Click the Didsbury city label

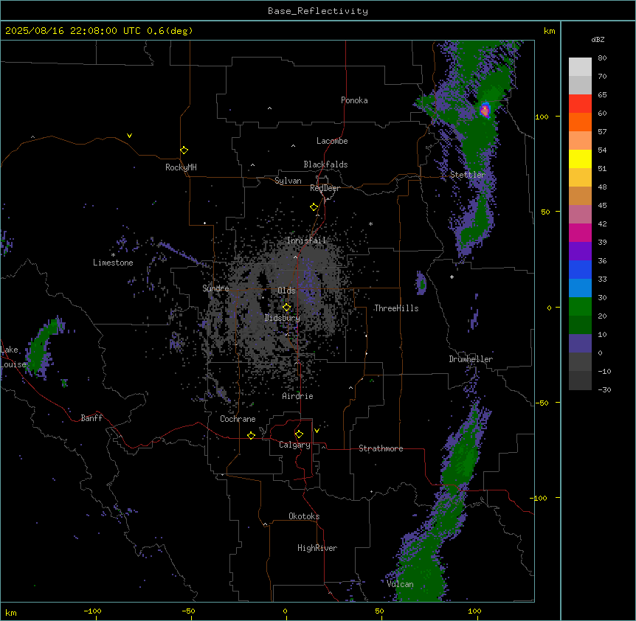coord(283,318)
